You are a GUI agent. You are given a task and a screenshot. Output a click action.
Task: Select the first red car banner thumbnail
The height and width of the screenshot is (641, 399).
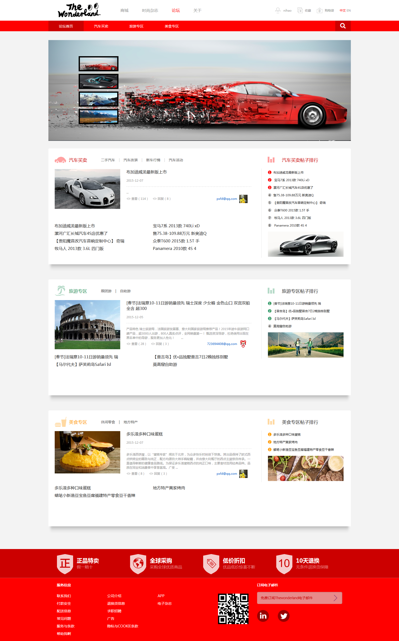[x=99, y=64]
